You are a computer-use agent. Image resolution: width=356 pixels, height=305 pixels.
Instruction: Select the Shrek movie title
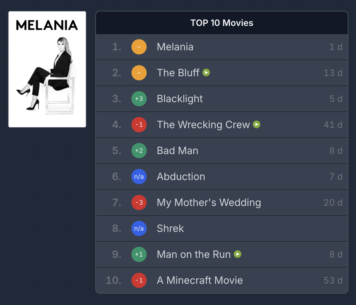coord(170,228)
